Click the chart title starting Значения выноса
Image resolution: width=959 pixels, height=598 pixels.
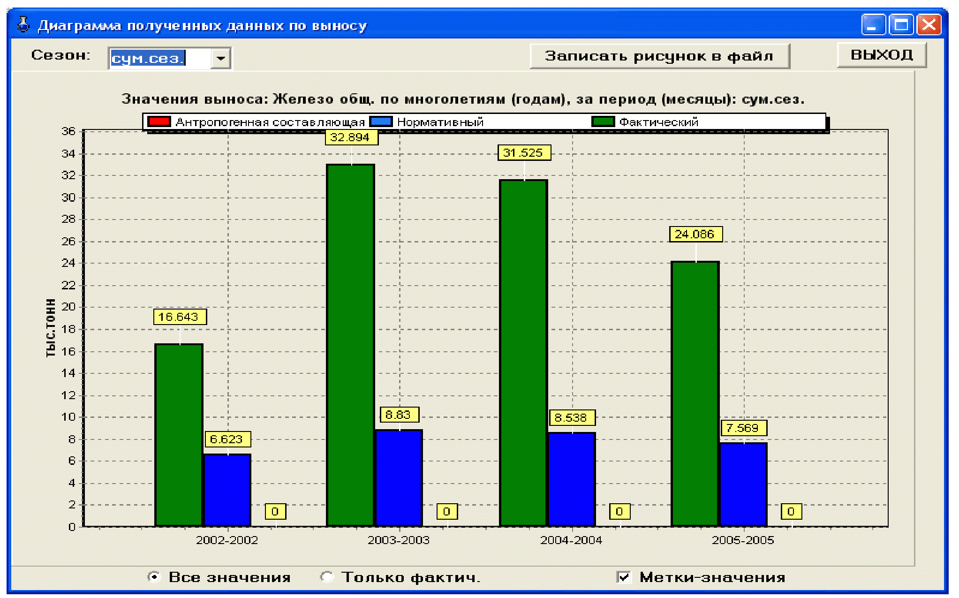coord(463,99)
